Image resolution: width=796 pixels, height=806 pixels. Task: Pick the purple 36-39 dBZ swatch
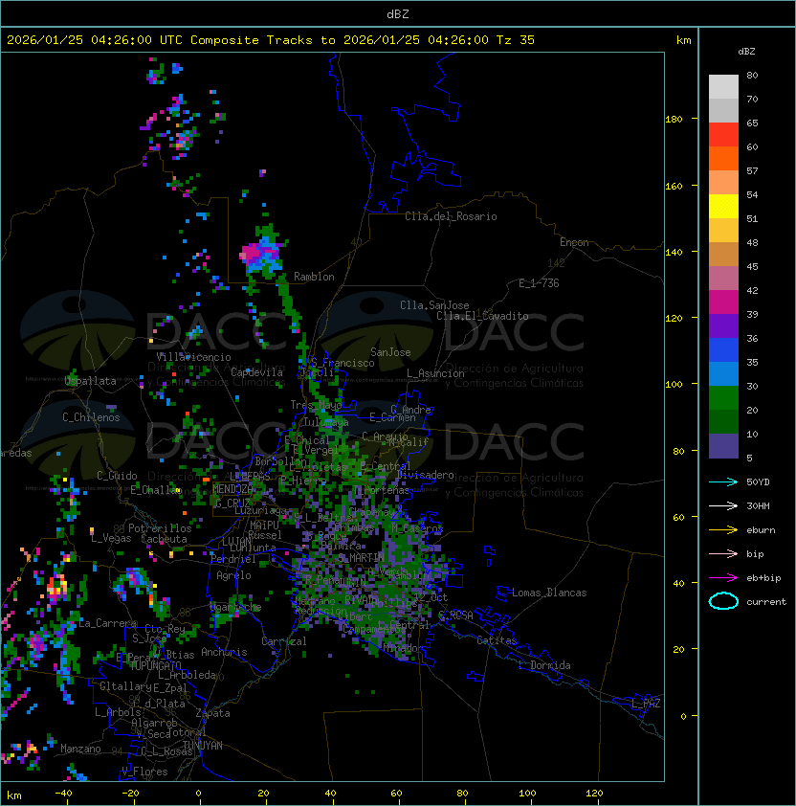pos(723,325)
